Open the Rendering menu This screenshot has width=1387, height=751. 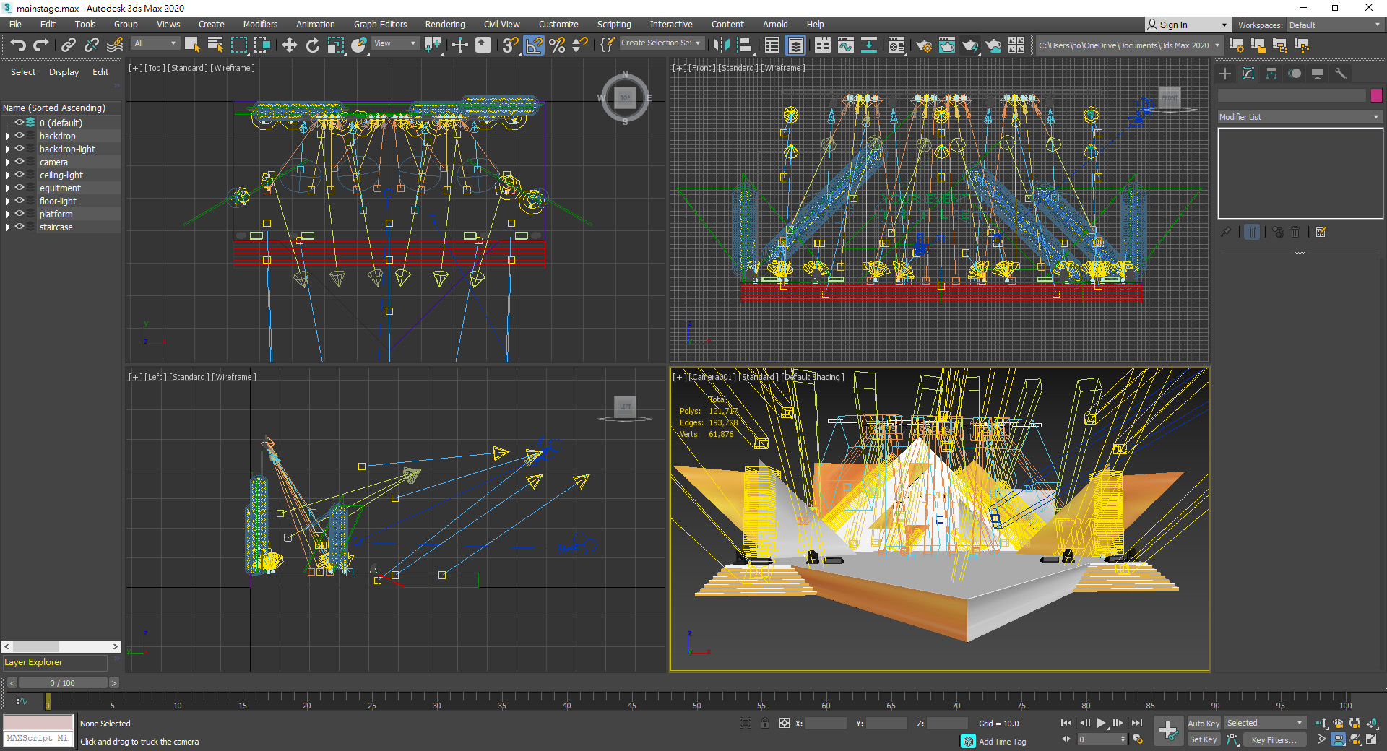pyautogui.click(x=444, y=25)
